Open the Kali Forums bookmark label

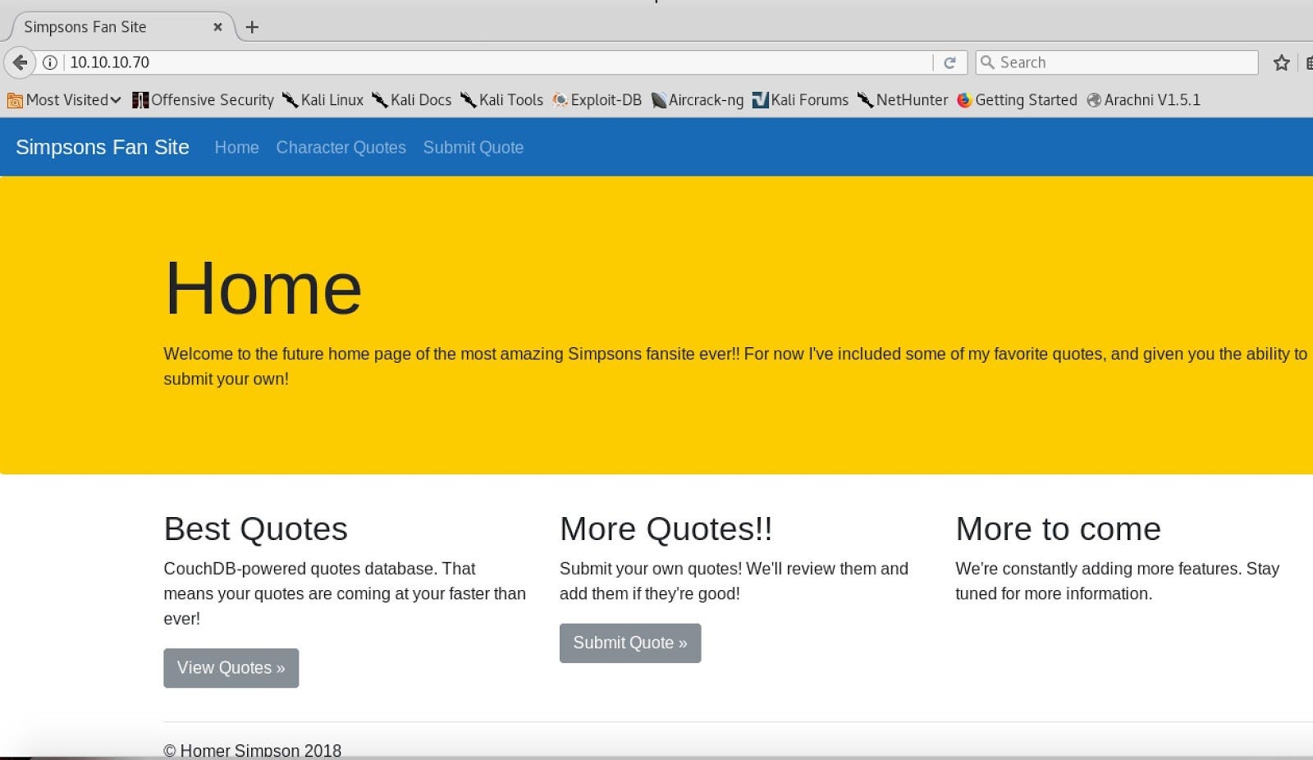[x=810, y=100]
